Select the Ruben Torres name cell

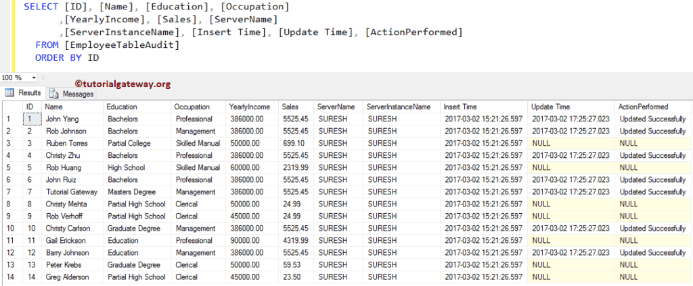(x=72, y=143)
